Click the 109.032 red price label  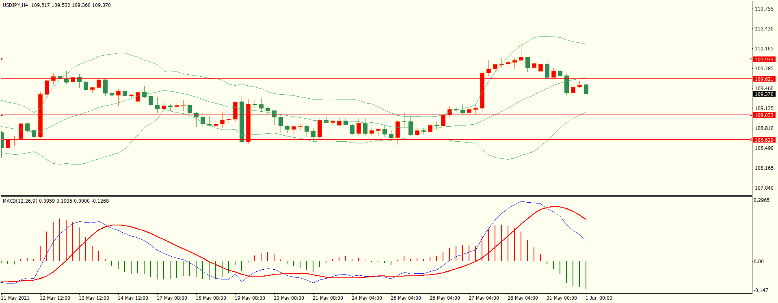(x=763, y=115)
